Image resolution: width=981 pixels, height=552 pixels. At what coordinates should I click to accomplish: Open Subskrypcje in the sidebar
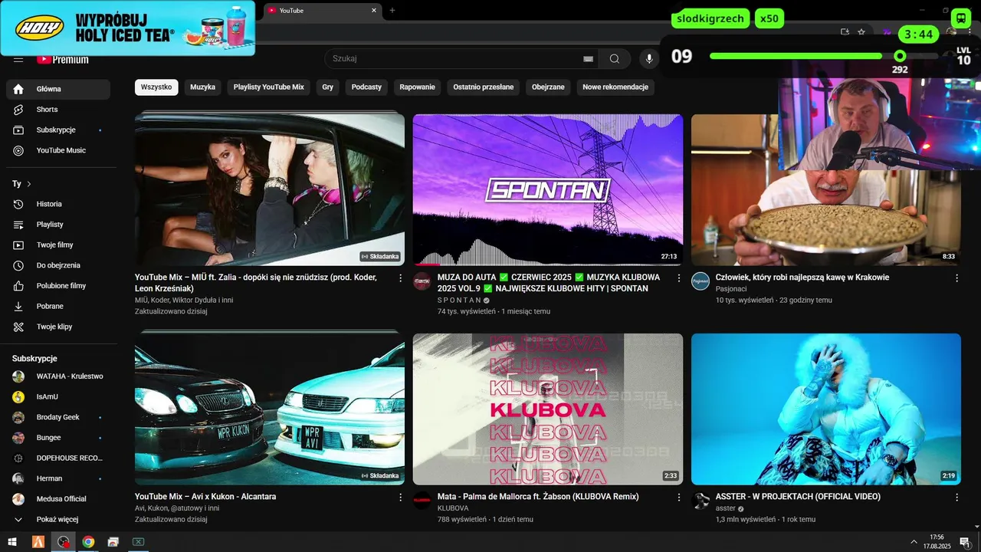tap(58, 130)
